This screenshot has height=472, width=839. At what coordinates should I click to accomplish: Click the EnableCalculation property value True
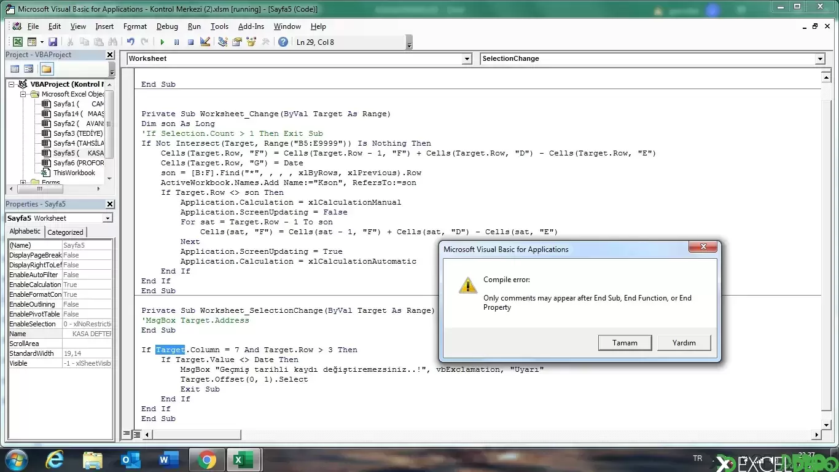tap(87, 285)
